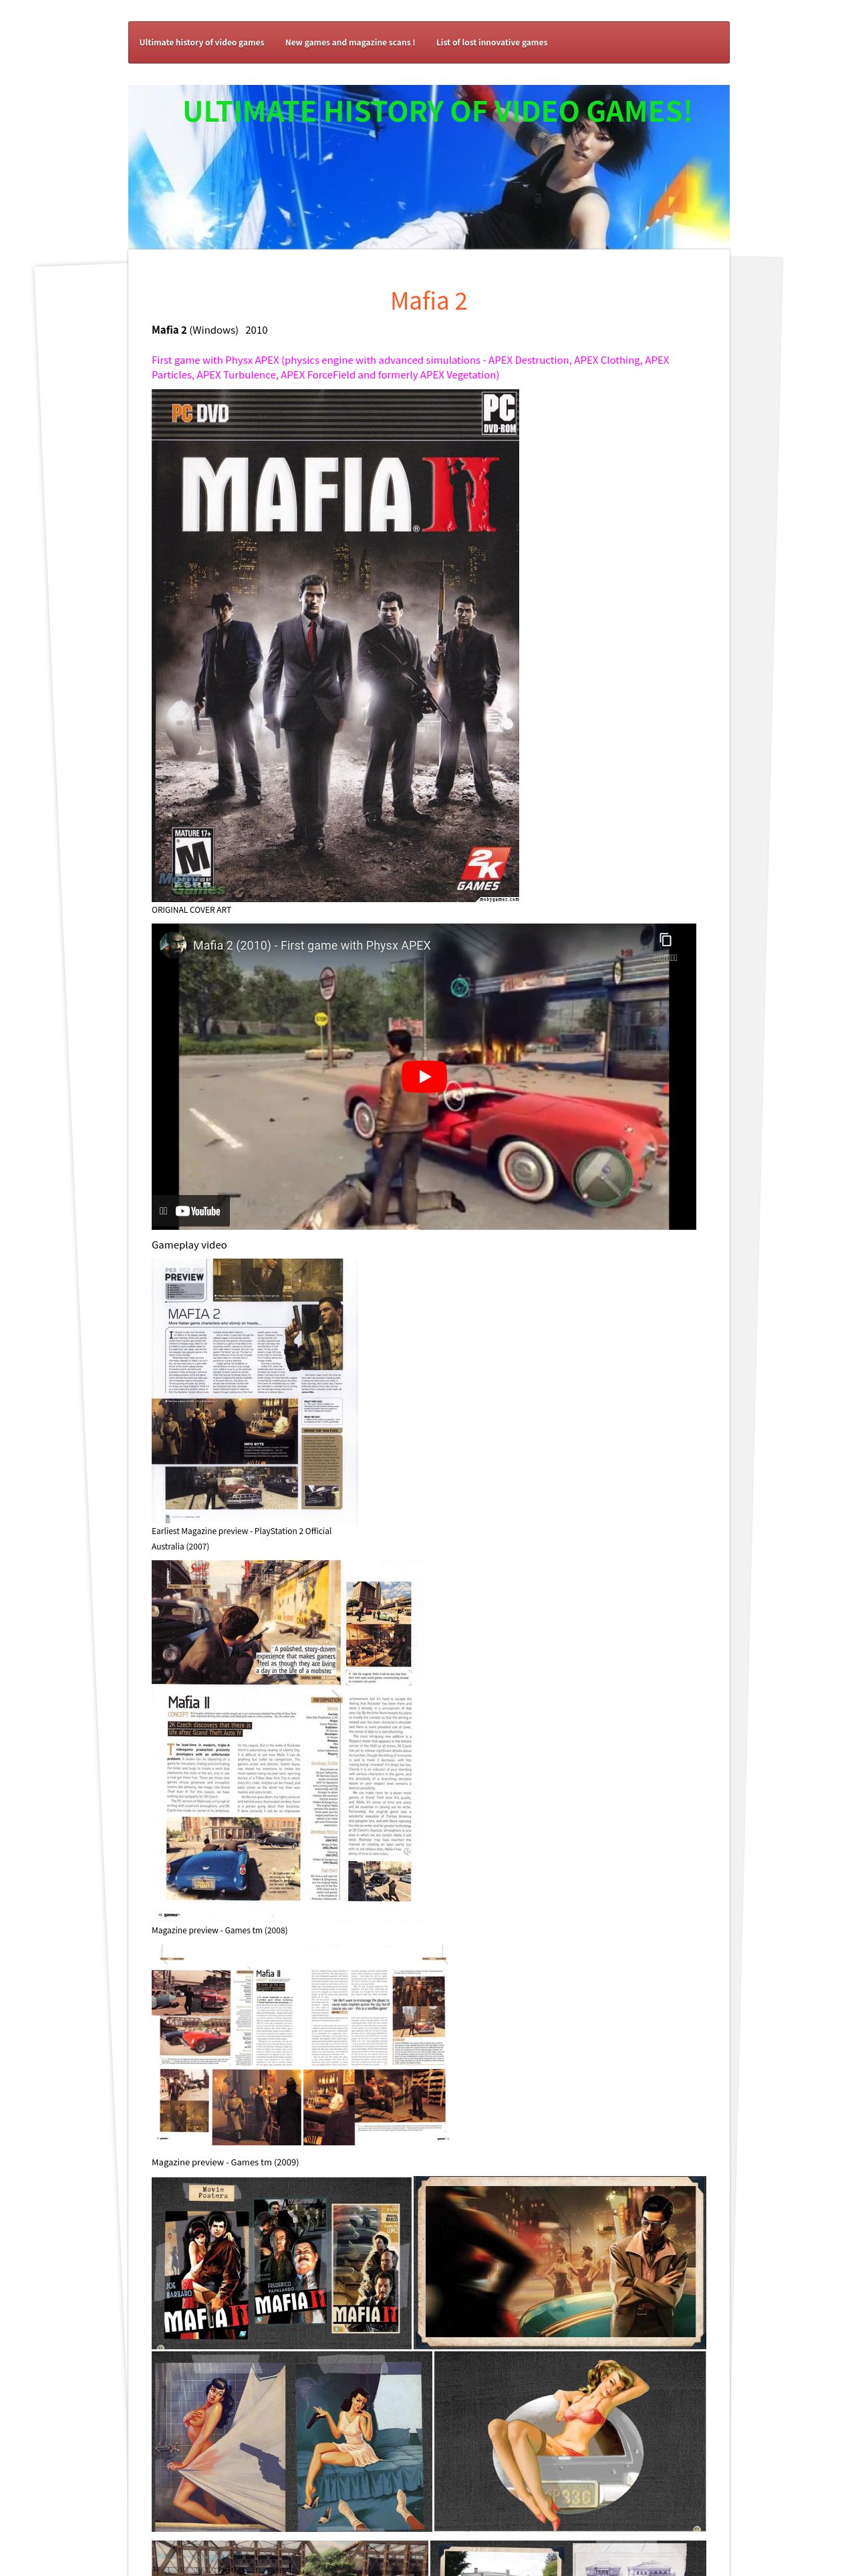
Task: Open the pin-up license plate artwork
Action: (x=569, y=2441)
